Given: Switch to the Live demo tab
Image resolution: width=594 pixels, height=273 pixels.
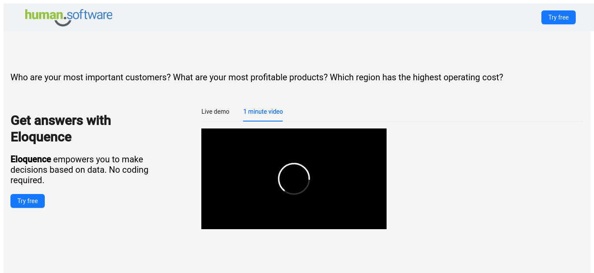Looking at the screenshot, I should [x=215, y=112].
